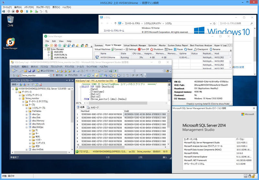The image size is (259, 180).
Task: Expand the dbo.Disk table node
Action: [x=27, y=118]
